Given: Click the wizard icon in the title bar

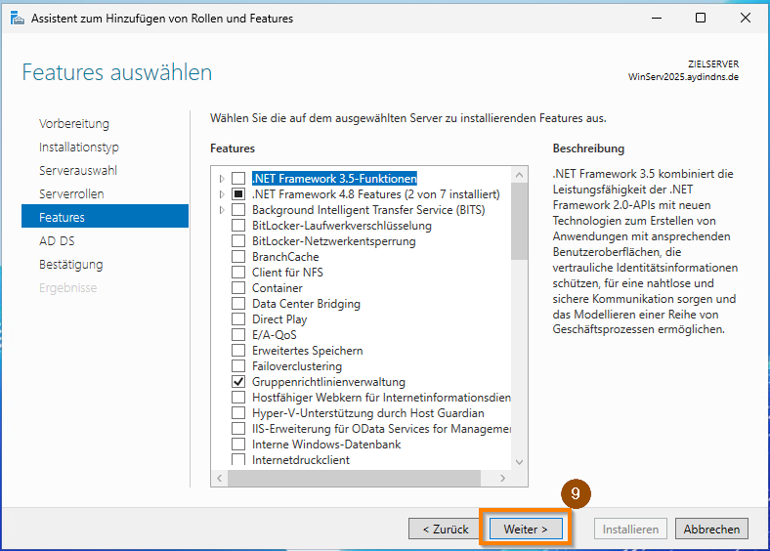Looking at the screenshot, I should tap(18, 19).
